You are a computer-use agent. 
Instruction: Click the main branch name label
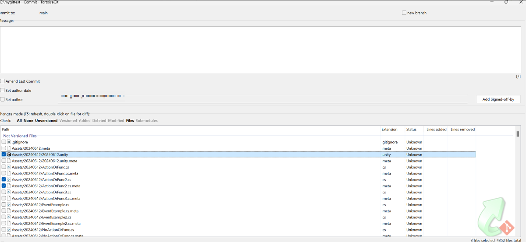tap(43, 13)
